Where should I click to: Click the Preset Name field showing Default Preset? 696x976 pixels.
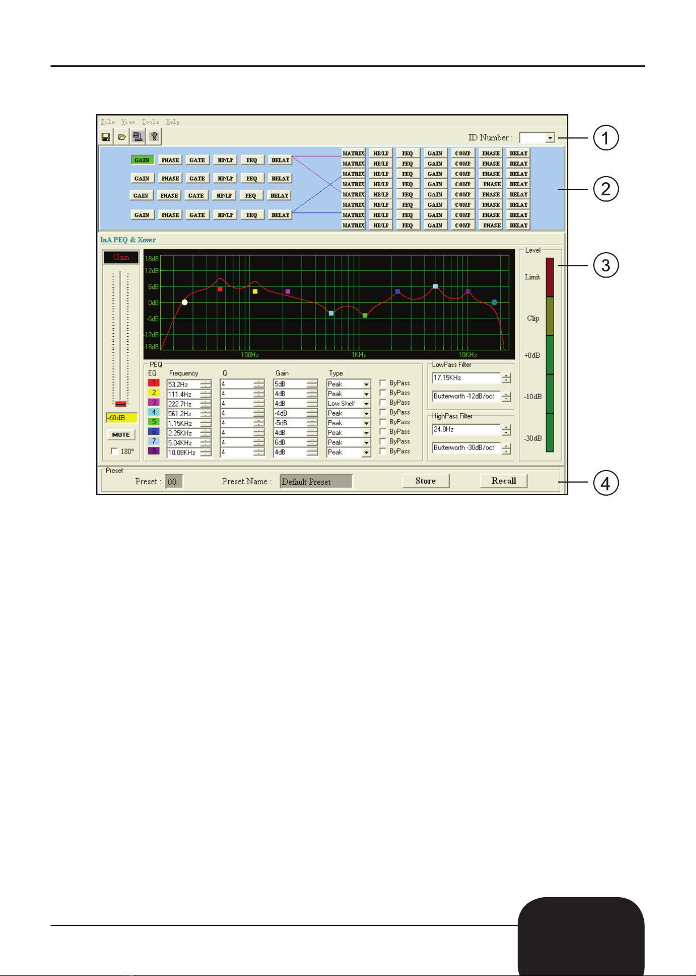[x=316, y=481]
